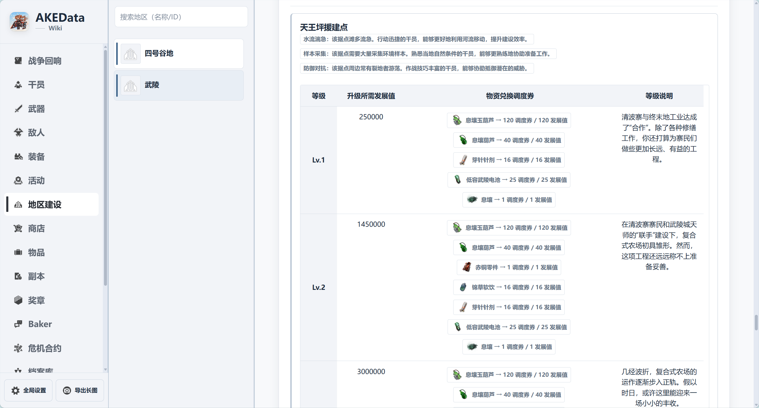The height and width of the screenshot is (408, 759).
Task: Click Lv.2 息壤葫芦 40 调度券 chip
Action: [509, 248]
